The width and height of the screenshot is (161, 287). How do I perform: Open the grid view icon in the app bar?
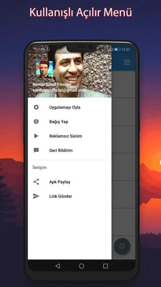[x=127, y=62]
